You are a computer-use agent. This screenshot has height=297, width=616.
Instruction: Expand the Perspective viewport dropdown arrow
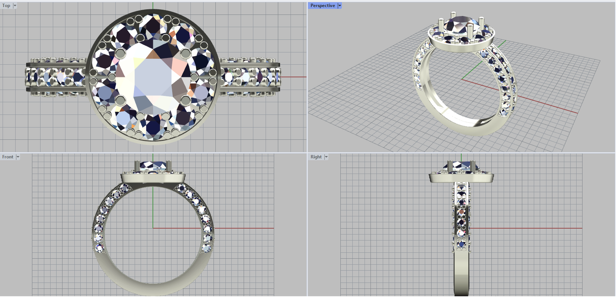tap(340, 6)
